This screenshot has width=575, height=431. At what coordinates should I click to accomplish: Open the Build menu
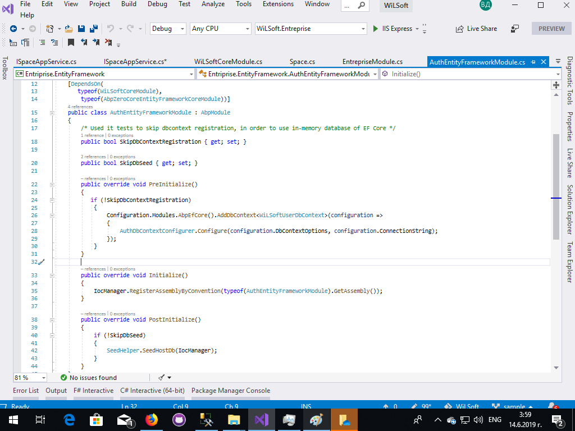[129, 4]
